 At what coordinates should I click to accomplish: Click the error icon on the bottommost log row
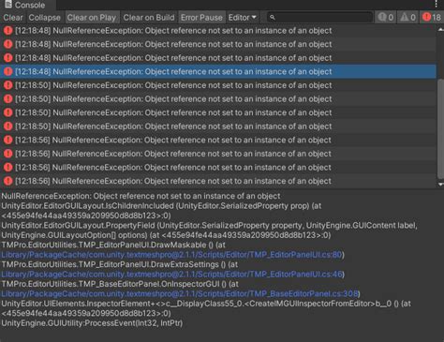(8, 181)
